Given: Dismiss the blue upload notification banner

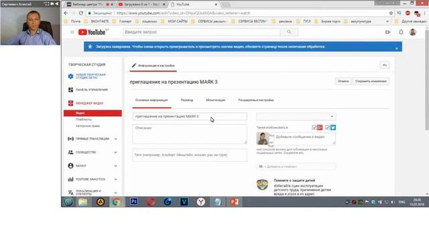Looking at the screenshot, I should [x=396, y=48].
